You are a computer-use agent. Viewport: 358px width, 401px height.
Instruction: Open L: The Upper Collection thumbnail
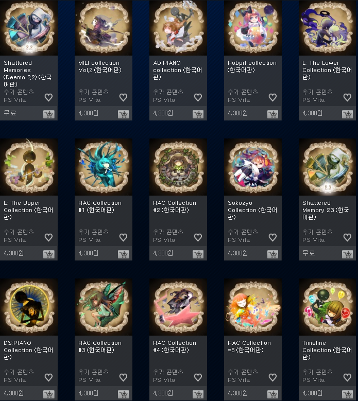coord(29,167)
